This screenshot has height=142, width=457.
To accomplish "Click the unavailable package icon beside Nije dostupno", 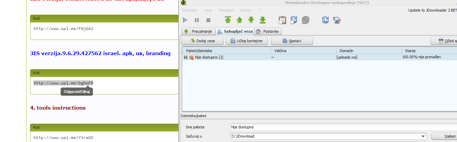I will pyautogui.click(x=191, y=57).
